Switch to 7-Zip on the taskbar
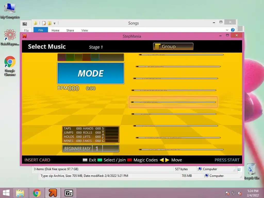Screen dimensions: 264x198 point(69,193)
